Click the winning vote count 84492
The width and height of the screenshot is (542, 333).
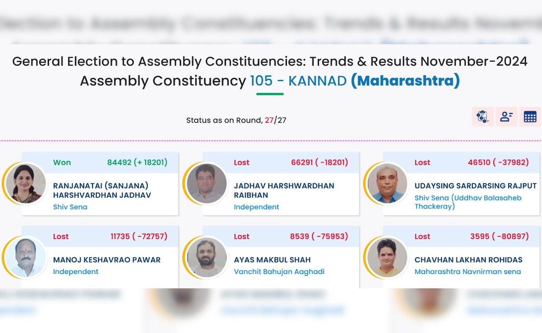coord(119,162)
